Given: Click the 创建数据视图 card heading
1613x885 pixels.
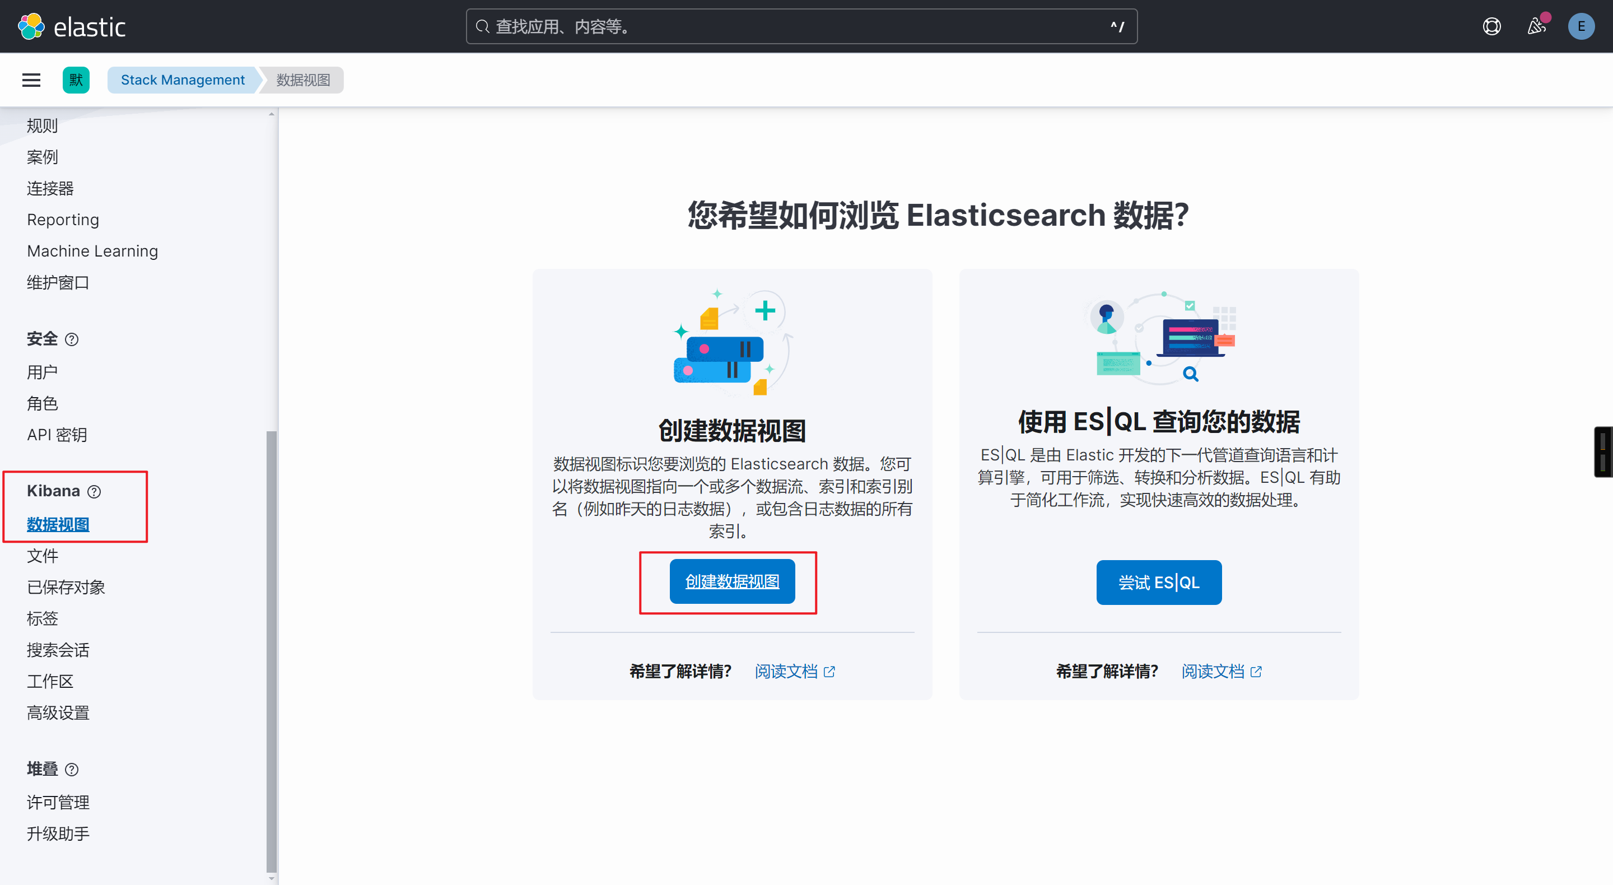Looking at the screenshot, I should (732, 431).
